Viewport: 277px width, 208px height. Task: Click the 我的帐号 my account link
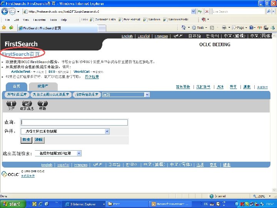203,87
